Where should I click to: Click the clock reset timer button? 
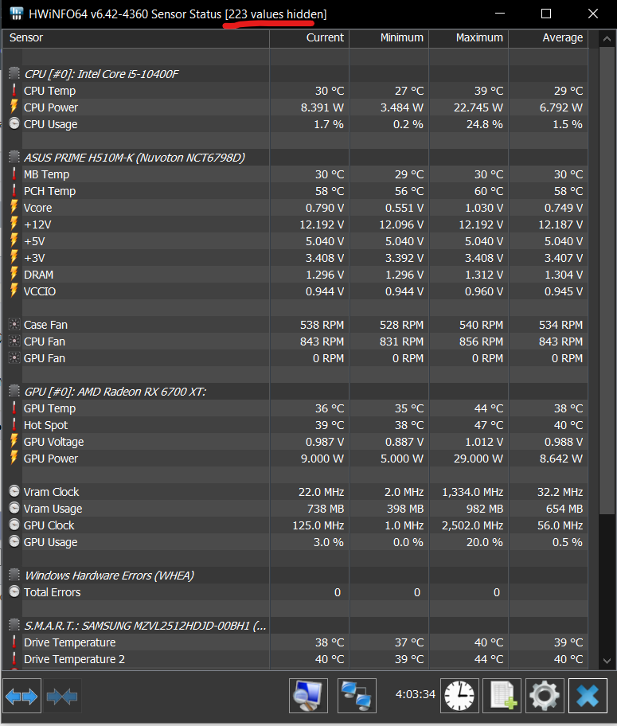click(459, 696)
